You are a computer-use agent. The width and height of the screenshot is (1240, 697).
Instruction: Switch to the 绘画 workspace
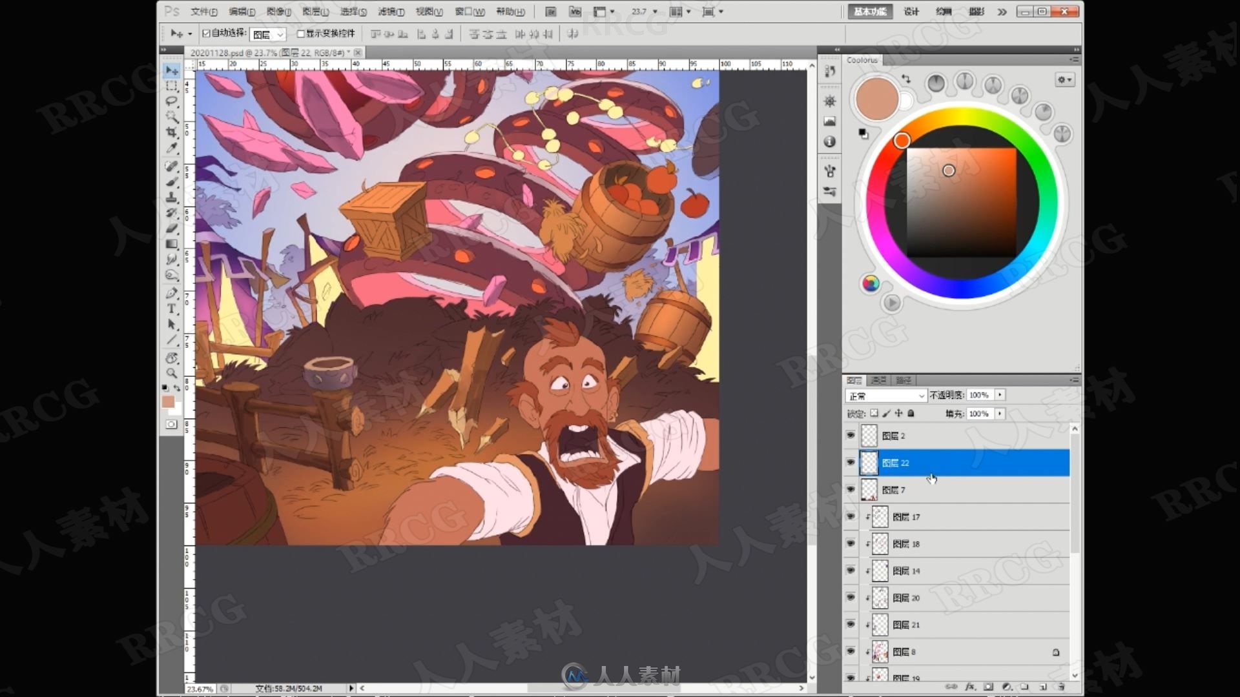point(944,12)
